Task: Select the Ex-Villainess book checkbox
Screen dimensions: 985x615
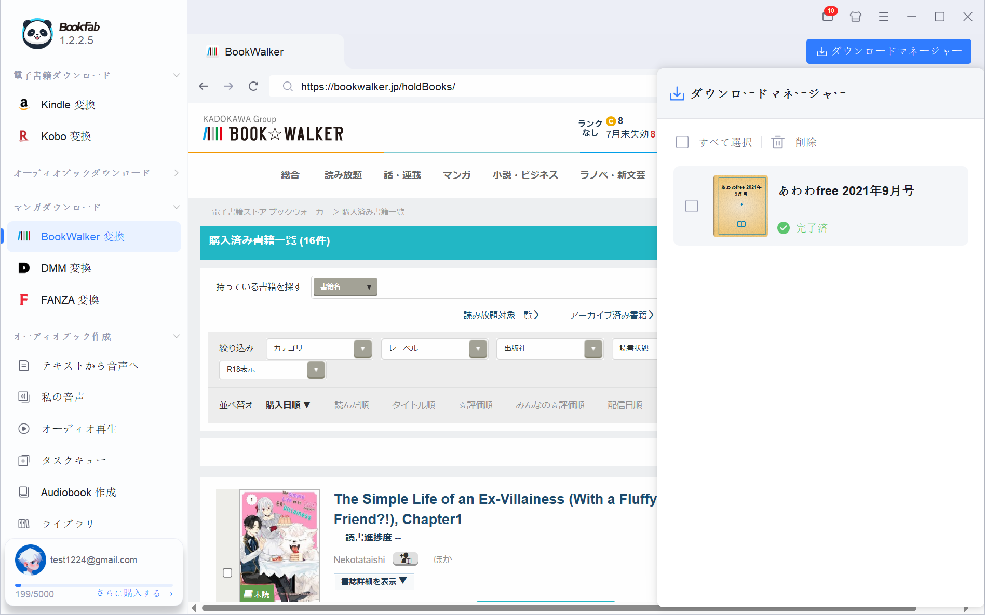Action: pos(227,573)
